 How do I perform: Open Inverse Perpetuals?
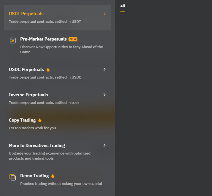28,95
